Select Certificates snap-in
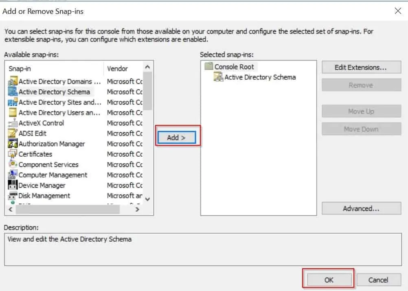Screen dimensions: 408x291 click(35, 155)
